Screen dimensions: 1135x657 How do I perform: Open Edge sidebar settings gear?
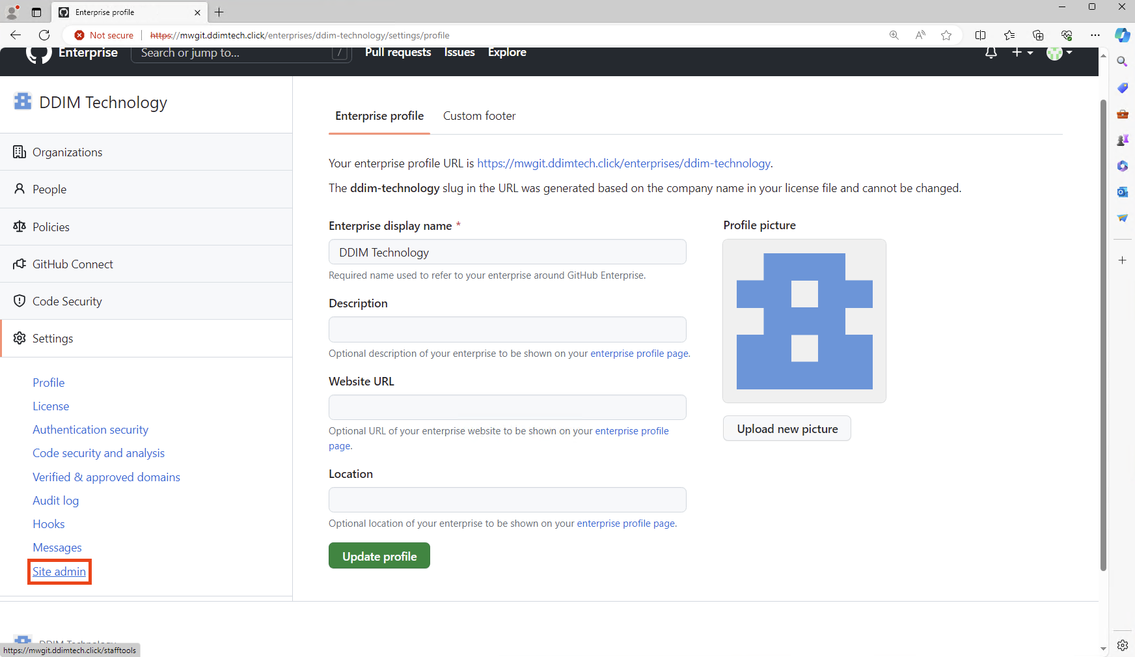point(1123,645)
